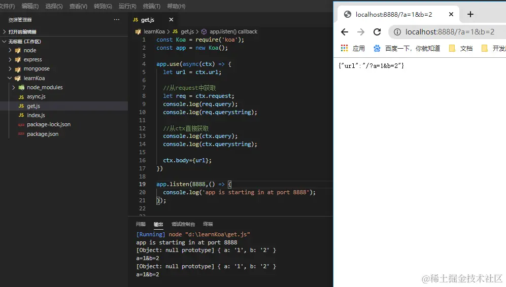Switch to the 问题 panel tab
Screen dimensions: 506x287
(141, 224)
